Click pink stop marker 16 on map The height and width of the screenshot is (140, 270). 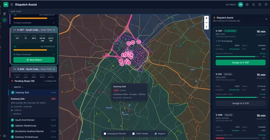[x=139, y=42]
